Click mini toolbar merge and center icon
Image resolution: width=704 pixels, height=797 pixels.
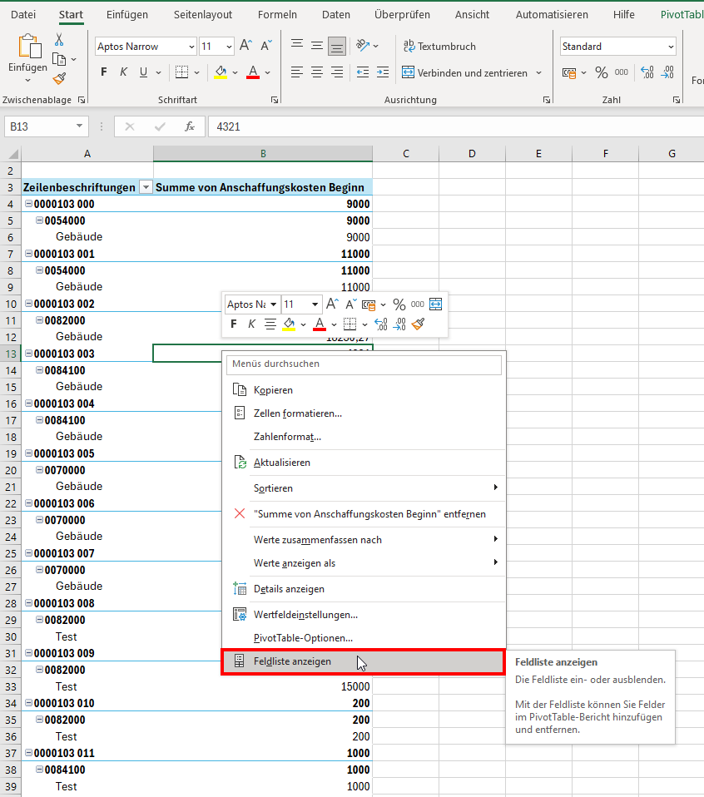click(435, 304)
